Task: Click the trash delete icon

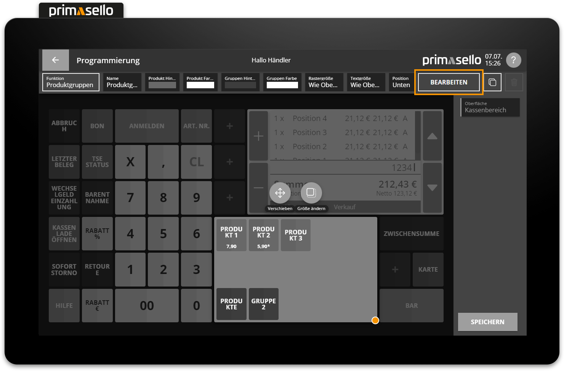Action: 514,82
